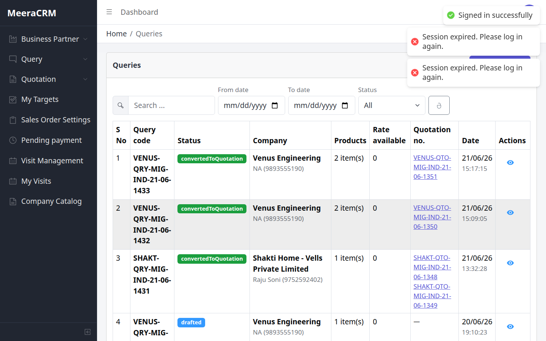Expand the Business Partner menu chevron
This screenshot has width=546, height=341.
85,39
